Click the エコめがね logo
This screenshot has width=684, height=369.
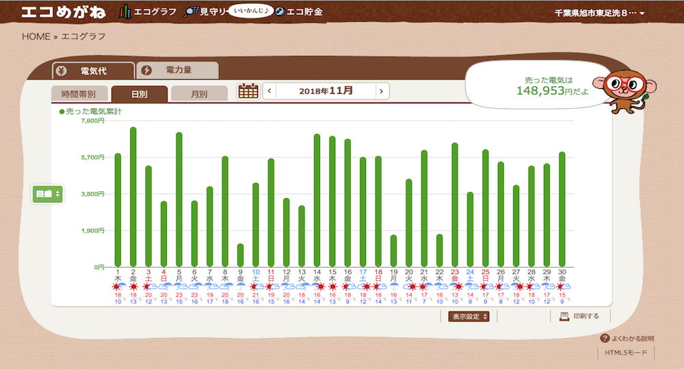tap(63, 12)
